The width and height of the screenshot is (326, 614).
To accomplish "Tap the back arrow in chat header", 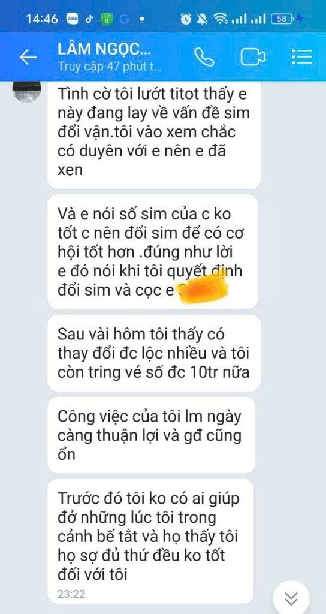I will coord(28,57).
